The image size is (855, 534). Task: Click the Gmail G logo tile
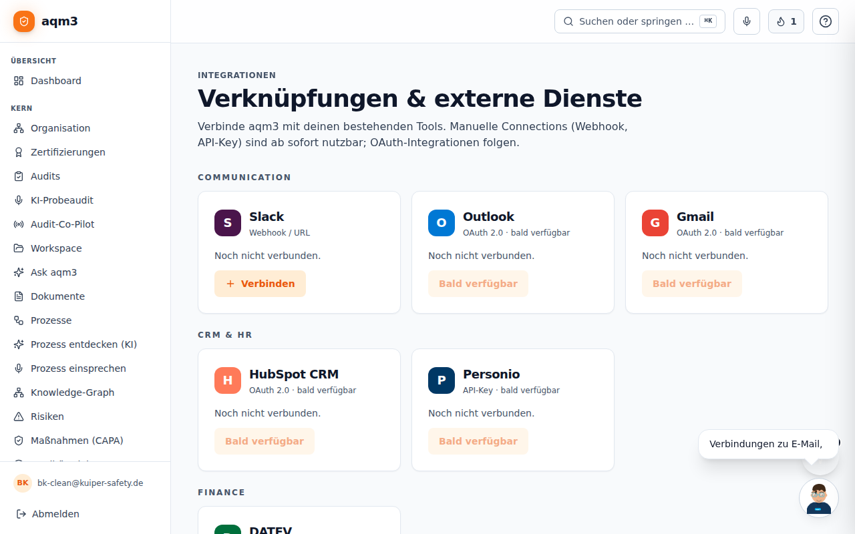click(x=655, y=223)
